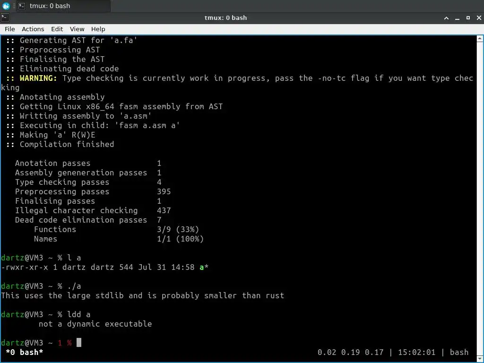
Task: Click the terminal cursor at the prompt
Action: (x=79, y=342)
